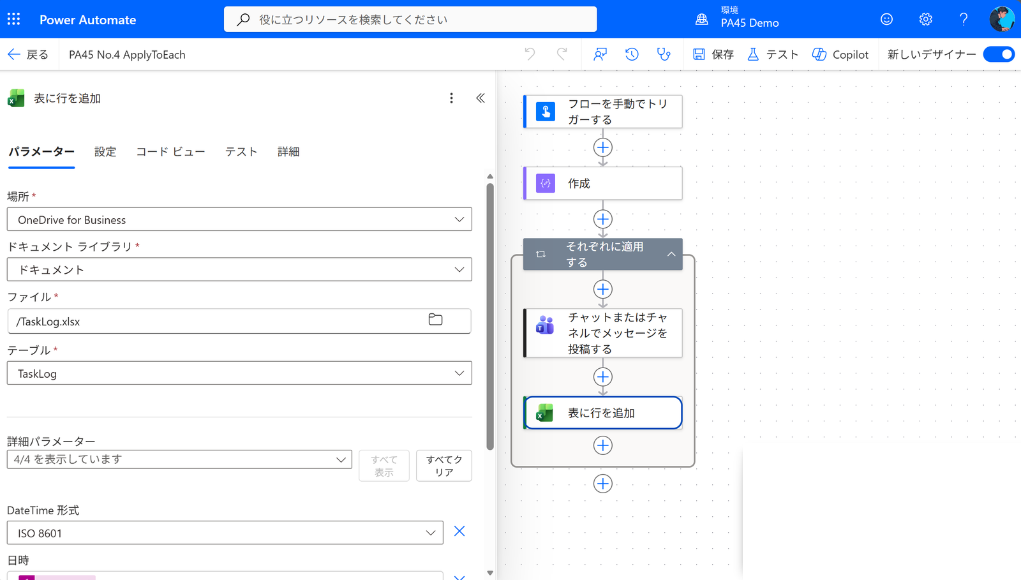Select the 表に行を追加 action card
This screenshot has width=1021, height=580.
[603, 413]
